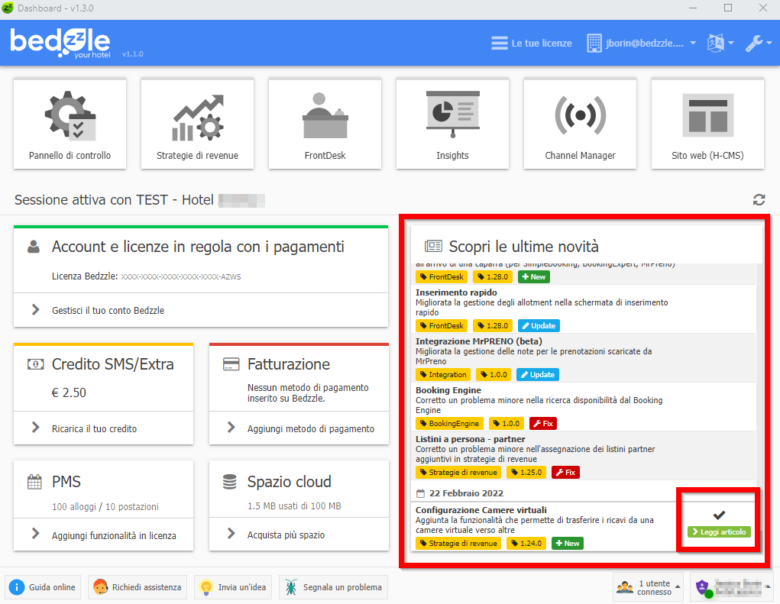Open the Pannello di controllo tile
780x604 pixels.
click(70, 124)
